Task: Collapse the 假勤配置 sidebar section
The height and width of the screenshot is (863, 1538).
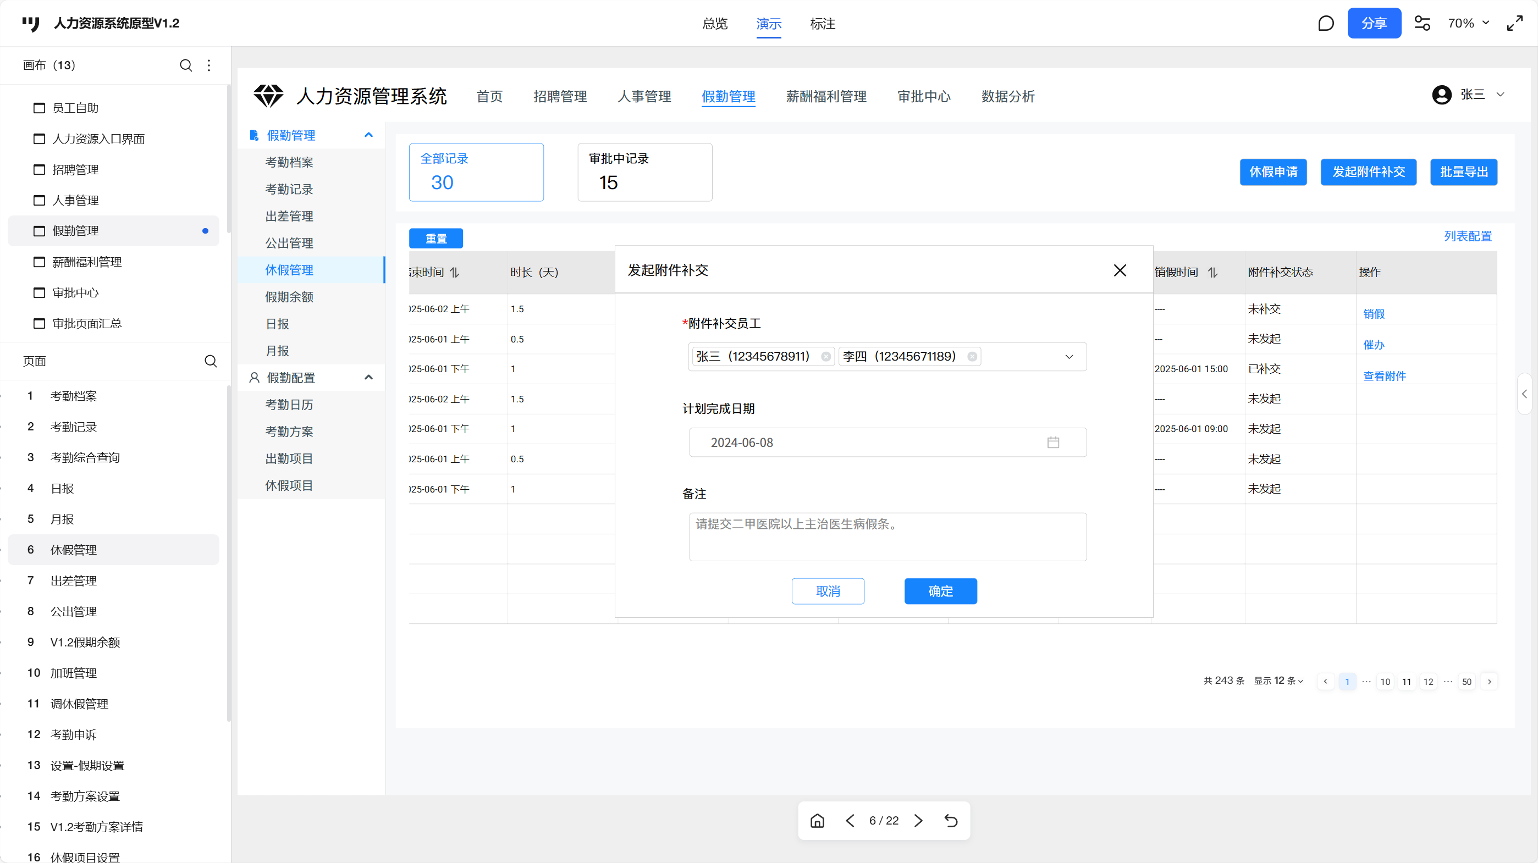Action: pyautogui.click(x=368, y=377)
